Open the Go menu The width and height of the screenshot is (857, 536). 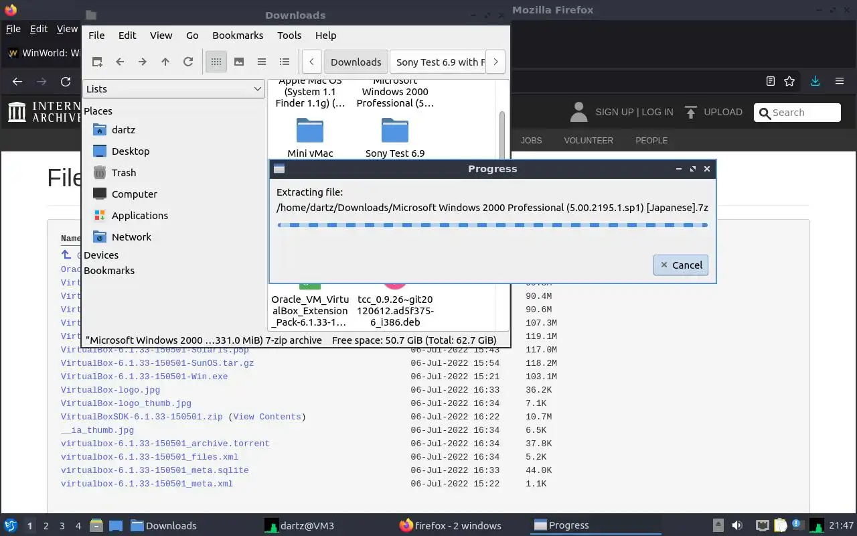pyautogui.click(x=192, y=36)
